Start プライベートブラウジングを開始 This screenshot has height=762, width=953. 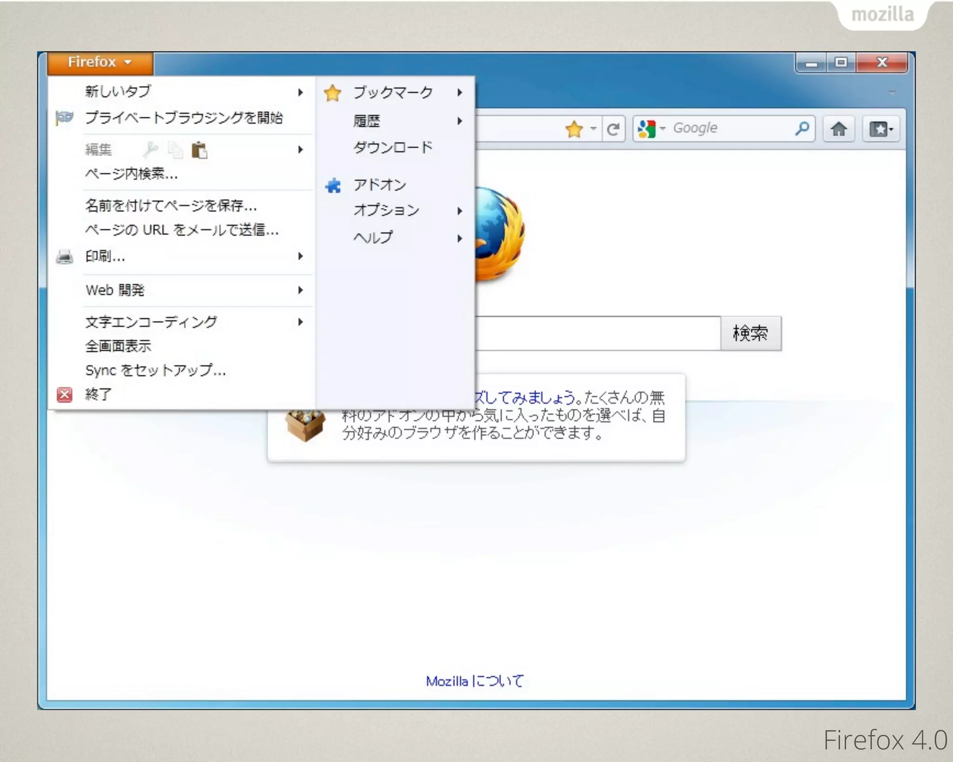click(184, 118)
